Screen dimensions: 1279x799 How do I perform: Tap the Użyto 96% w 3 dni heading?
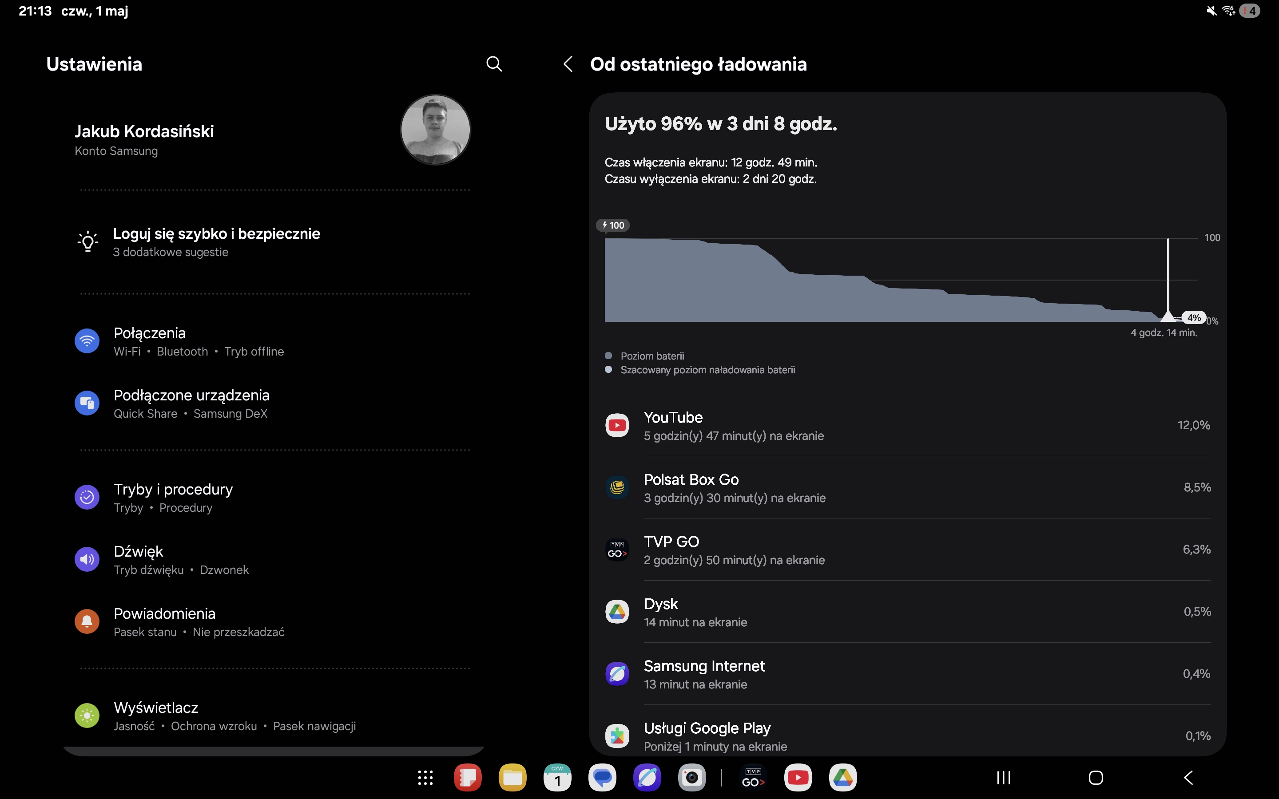point(721,124)
